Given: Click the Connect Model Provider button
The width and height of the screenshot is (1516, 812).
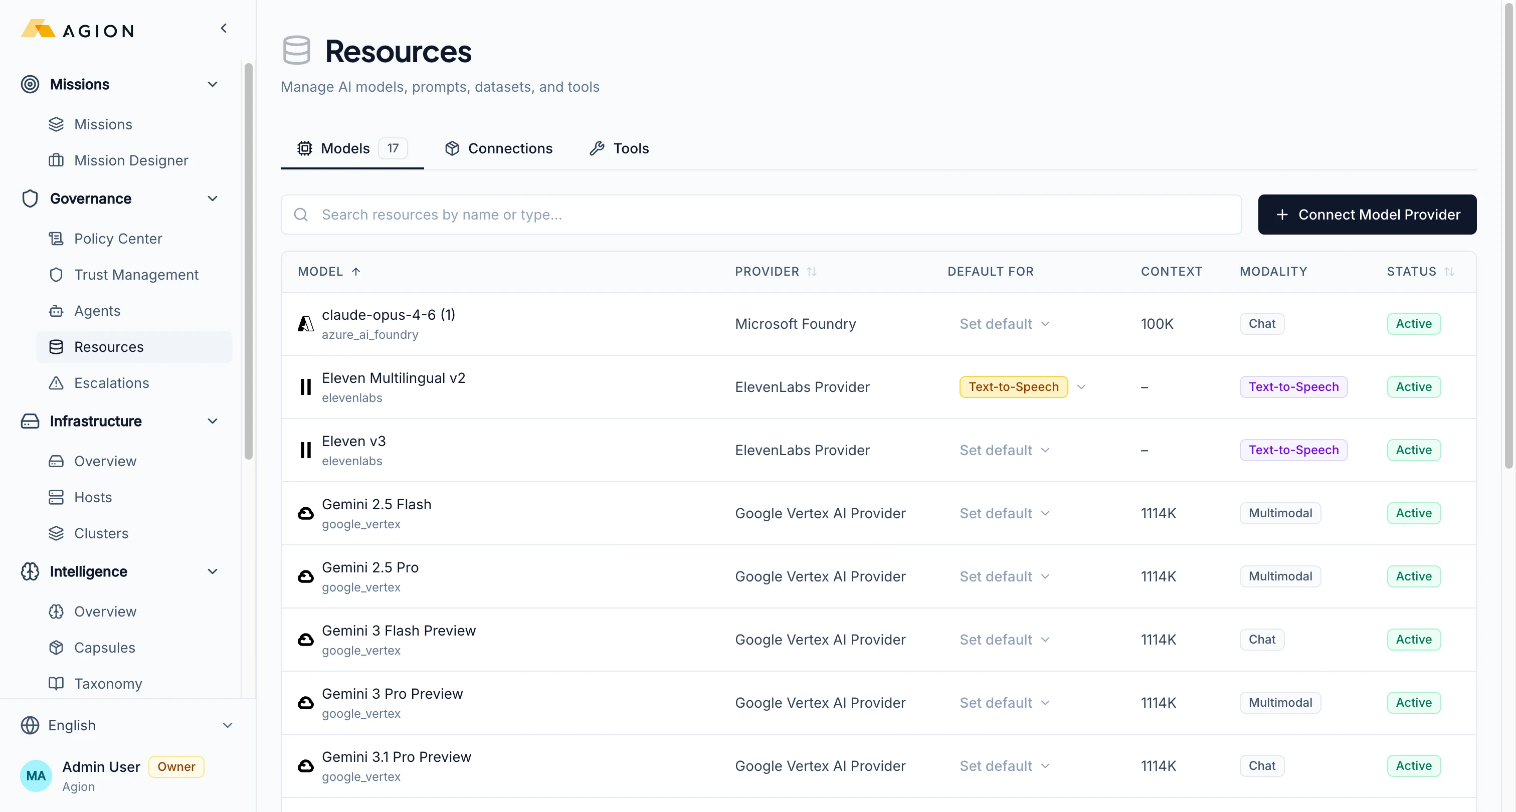Looking at the screenshot, I should (x=1367, y=214).
